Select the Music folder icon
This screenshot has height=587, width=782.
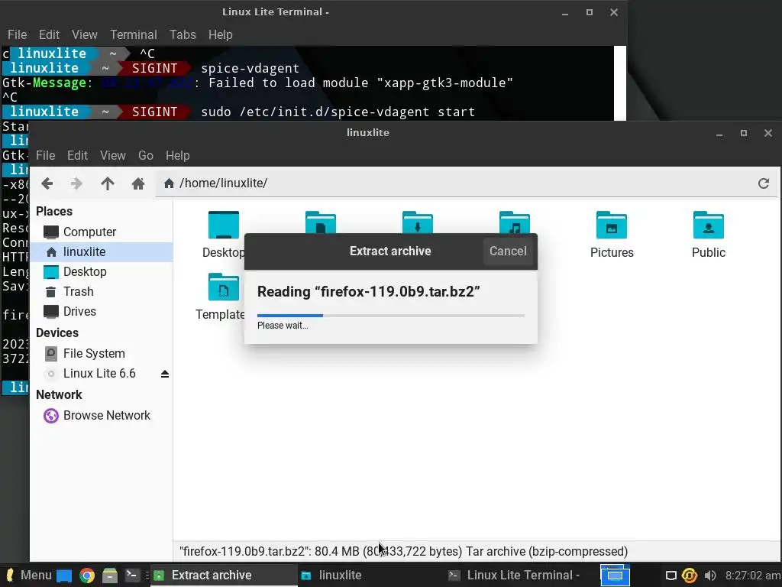514,222
